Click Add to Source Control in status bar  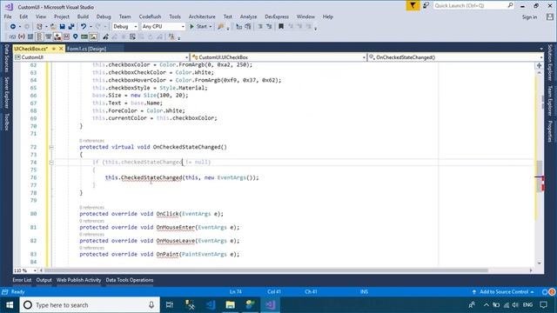click(x=503, y=292)
